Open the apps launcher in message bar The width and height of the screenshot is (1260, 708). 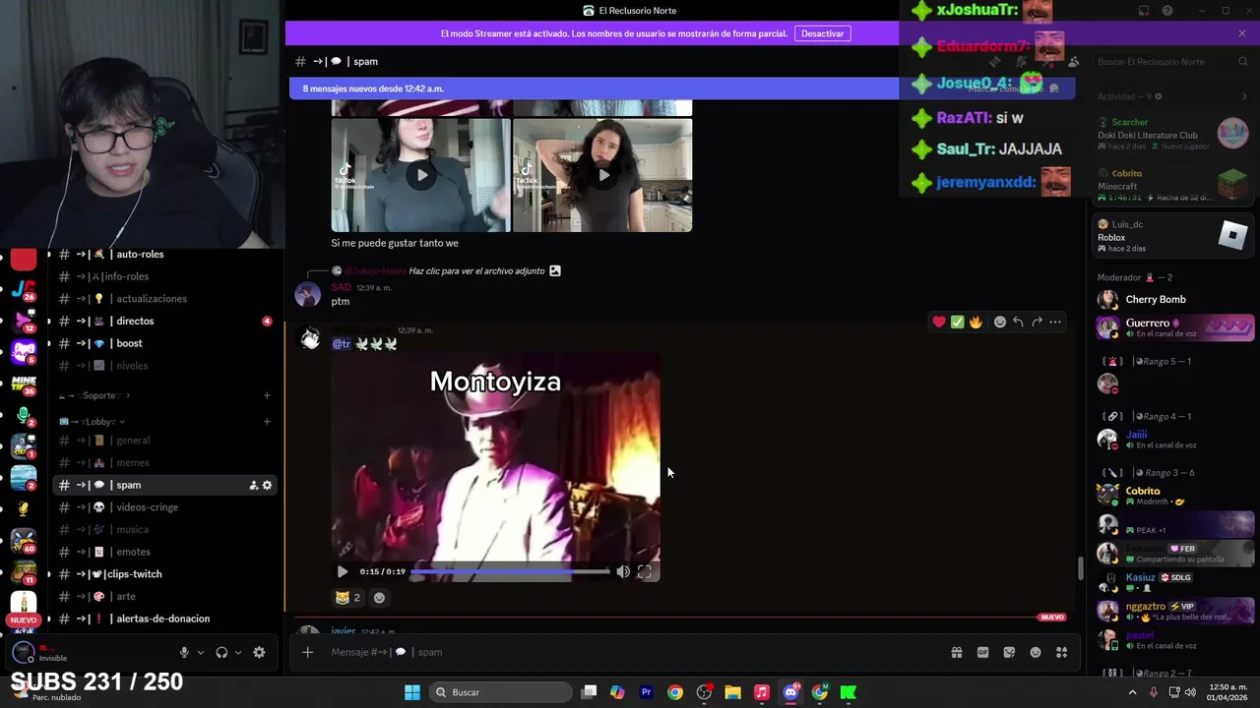tap(1061, 652)
